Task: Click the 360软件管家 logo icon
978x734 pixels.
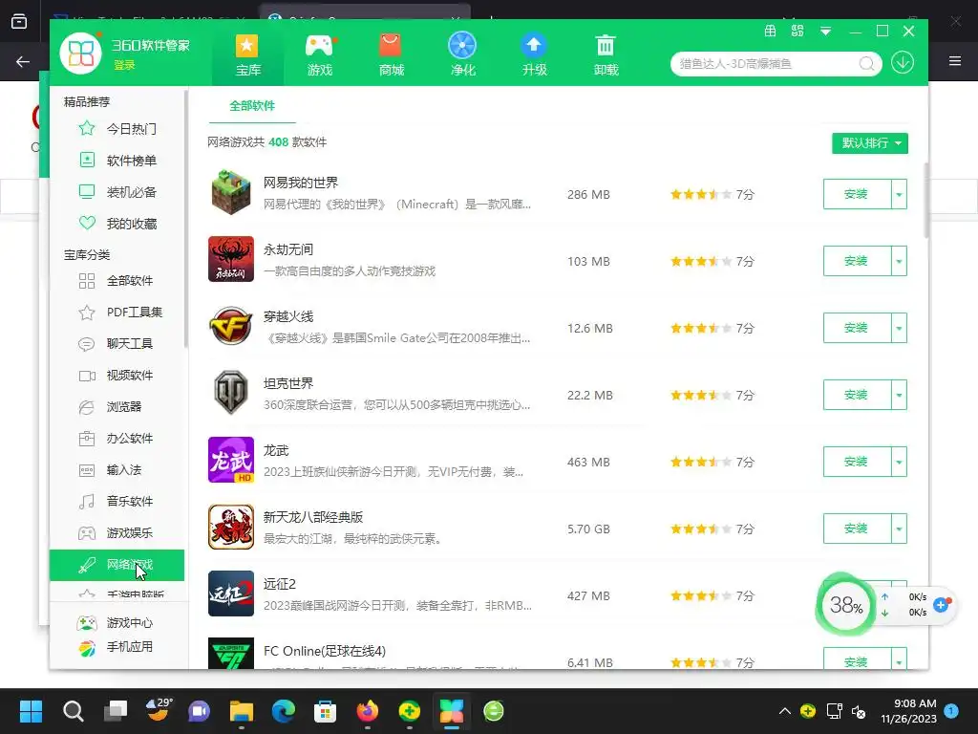Action: click(80, 53)
